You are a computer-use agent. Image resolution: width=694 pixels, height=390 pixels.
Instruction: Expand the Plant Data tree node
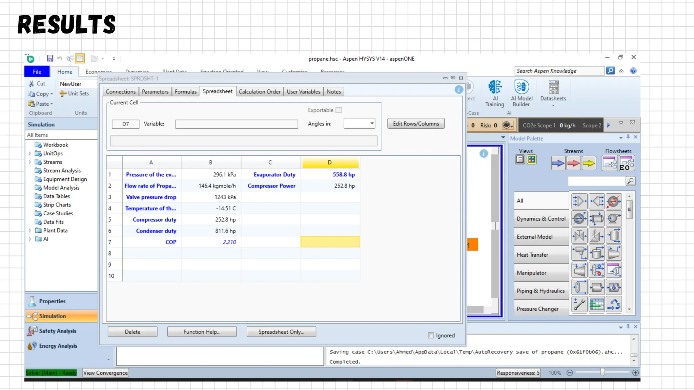click(x=30, y=231)
